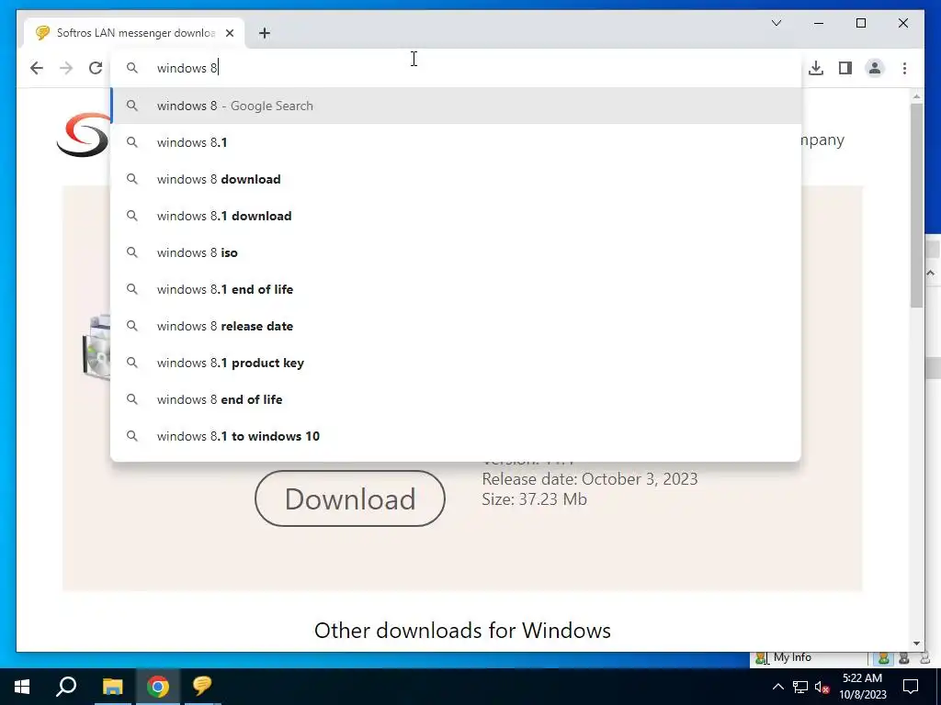The width and height of the screenshot is (941, 705).
Task: Click the 'Size: 37.23 Mb' text
Action: [x=534, y=499]
